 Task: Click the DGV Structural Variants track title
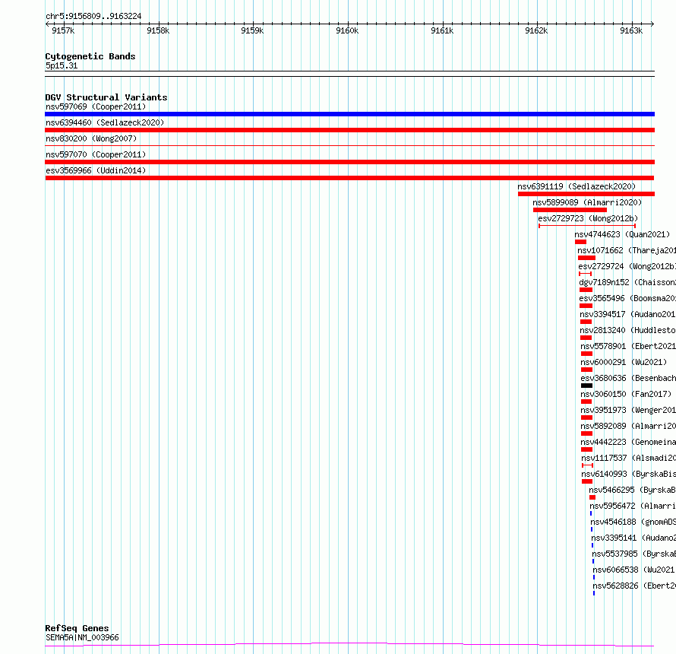pos(106,97)
